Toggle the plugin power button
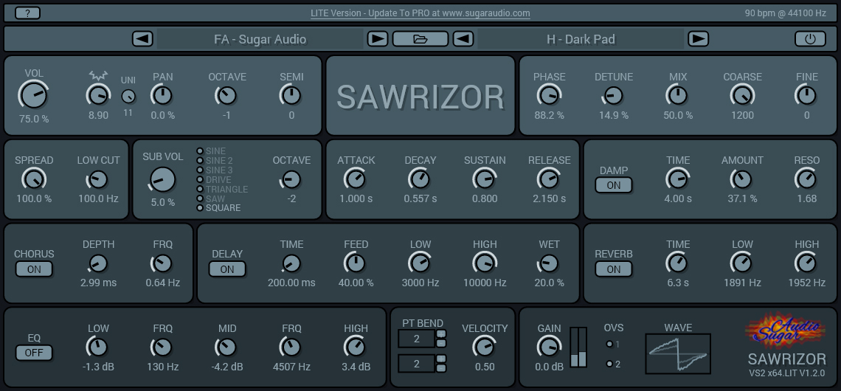This screenshot has width=841, height=391. (x=810, y=38)
